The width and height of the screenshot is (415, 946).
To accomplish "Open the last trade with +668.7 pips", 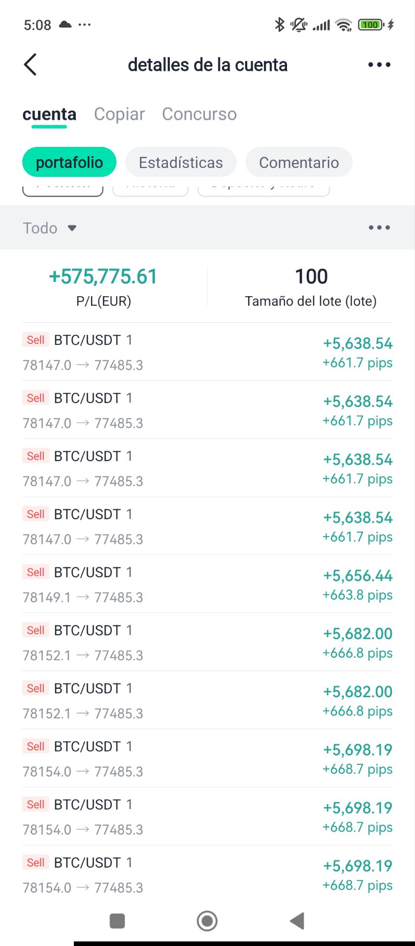I will coord(207,874).
